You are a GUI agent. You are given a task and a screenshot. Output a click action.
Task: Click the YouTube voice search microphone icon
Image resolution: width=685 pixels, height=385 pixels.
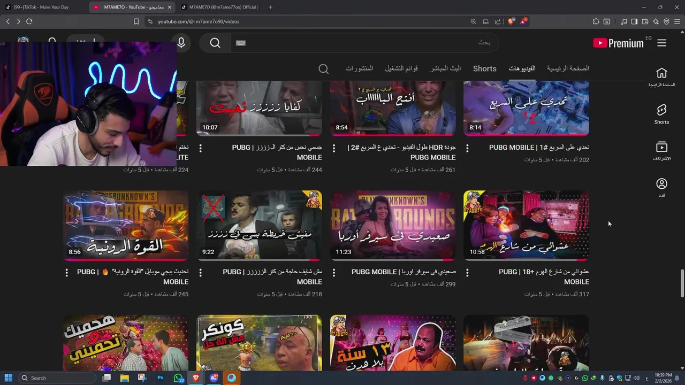(x=181, y=43)
